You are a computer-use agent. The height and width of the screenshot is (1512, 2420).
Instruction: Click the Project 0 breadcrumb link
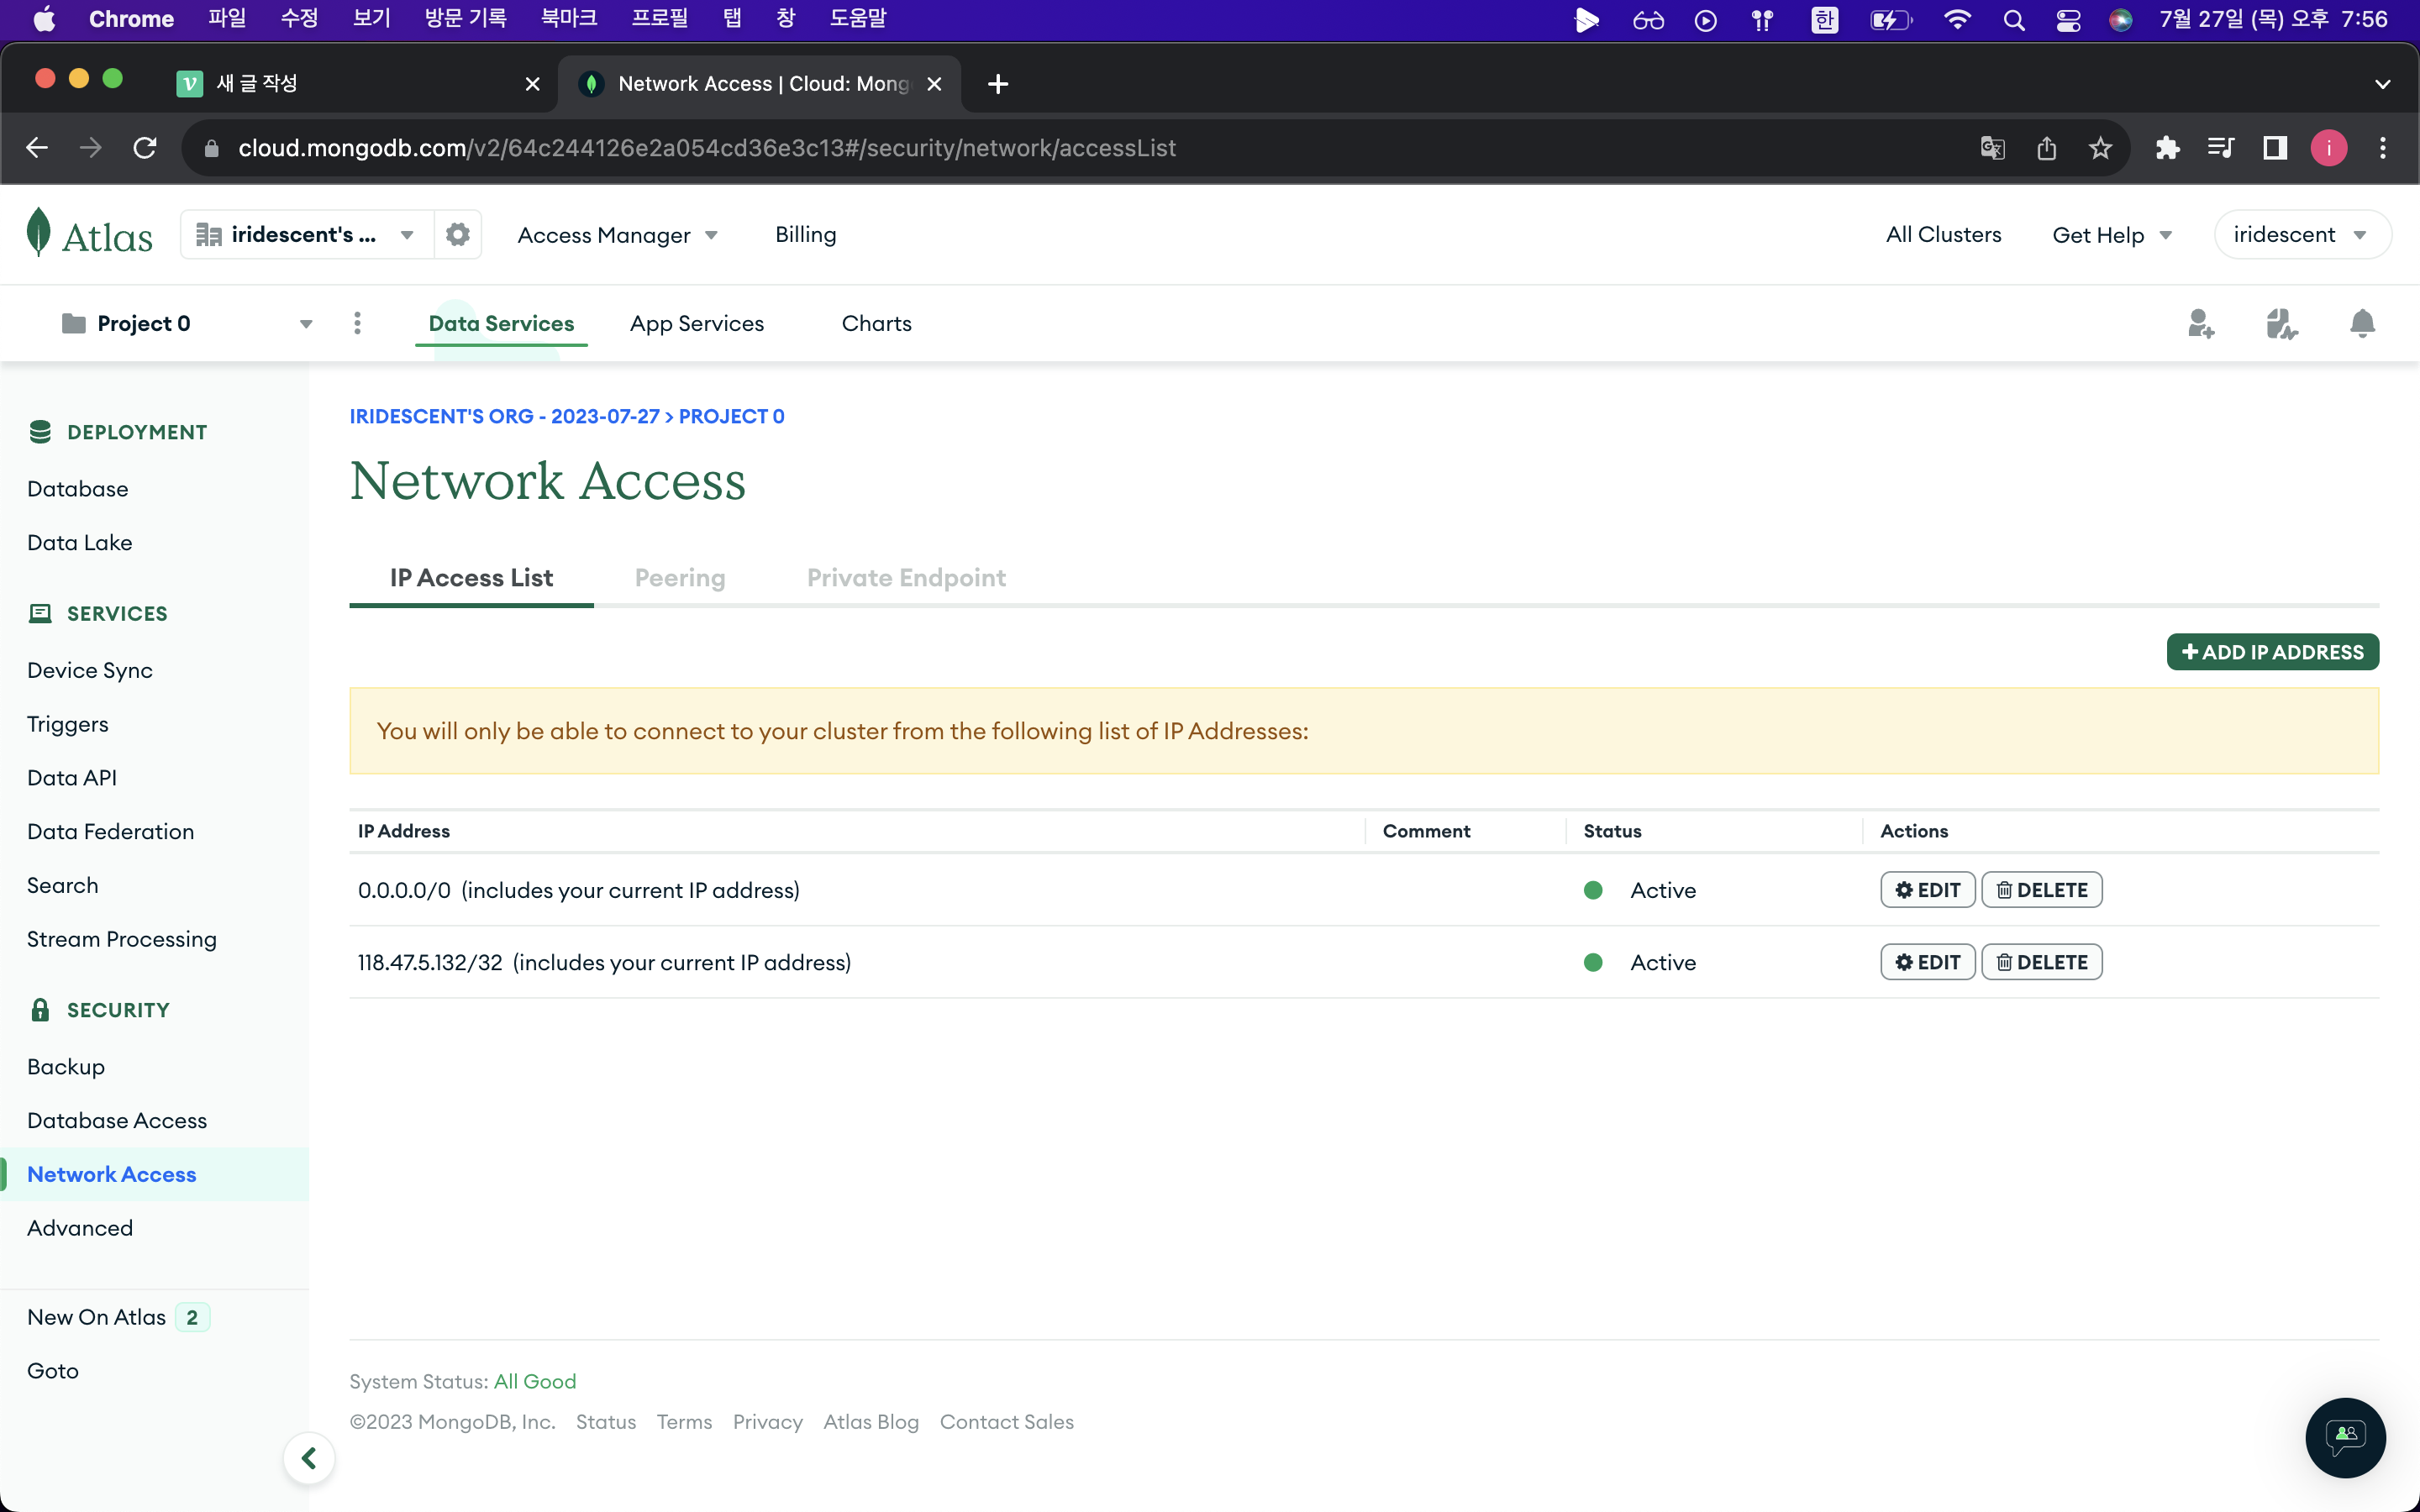pyautogui.click(x=732, y=416)
